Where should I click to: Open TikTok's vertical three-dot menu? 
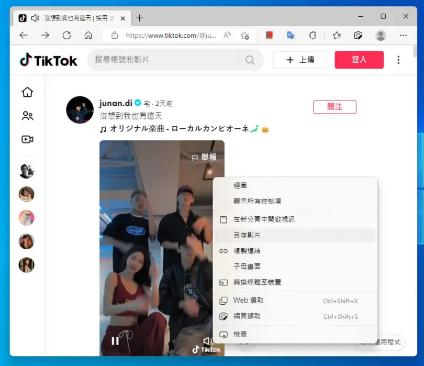(398, 60)
